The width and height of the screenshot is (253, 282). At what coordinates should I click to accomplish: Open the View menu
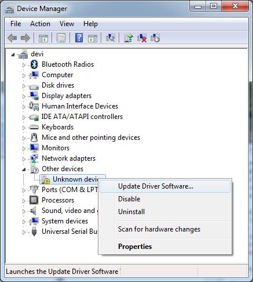(x=67, y=24)
